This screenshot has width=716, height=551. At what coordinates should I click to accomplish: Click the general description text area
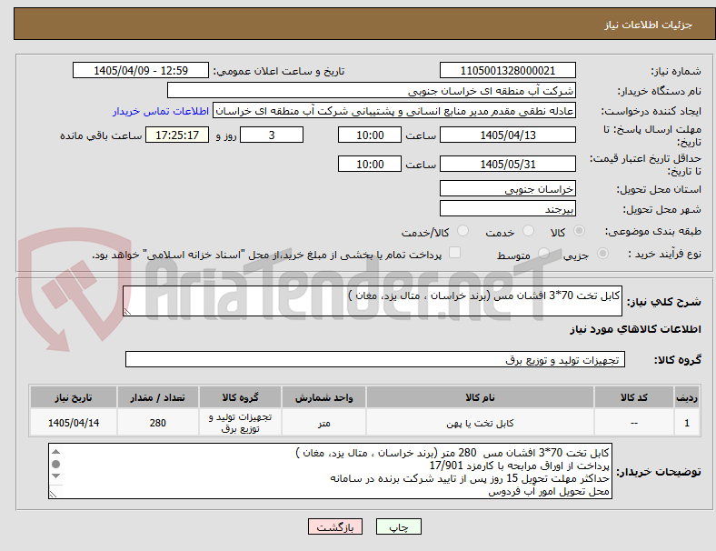(373, 301)
